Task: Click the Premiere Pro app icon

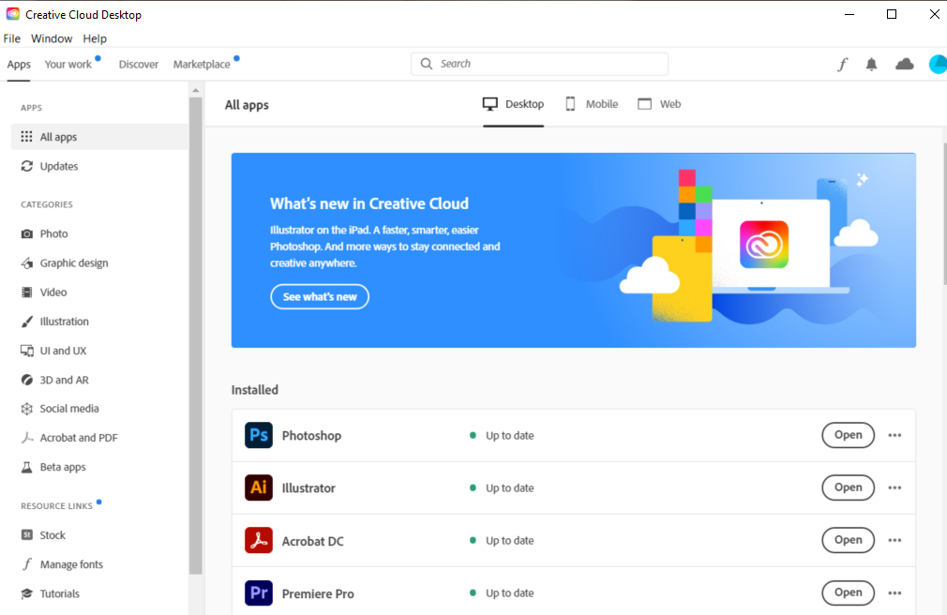Action: click(x=259, y=592)
